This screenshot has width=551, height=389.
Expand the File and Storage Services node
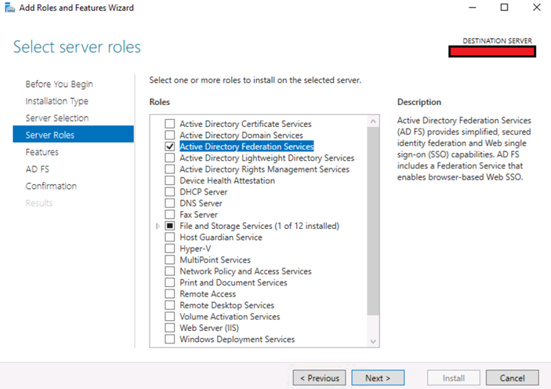pyautogui.click(x=158, y=226)
